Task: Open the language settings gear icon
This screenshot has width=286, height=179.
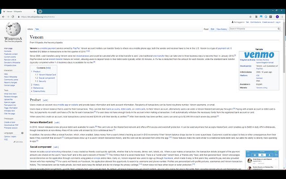Action: 22,133
